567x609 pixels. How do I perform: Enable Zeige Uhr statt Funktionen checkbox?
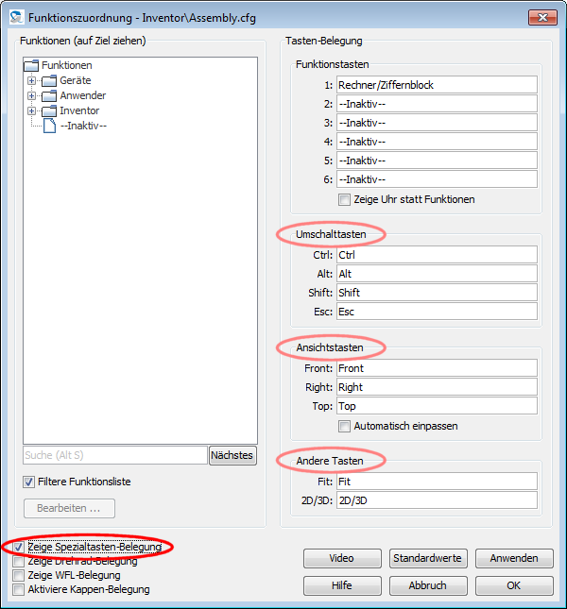pos(344,200)
